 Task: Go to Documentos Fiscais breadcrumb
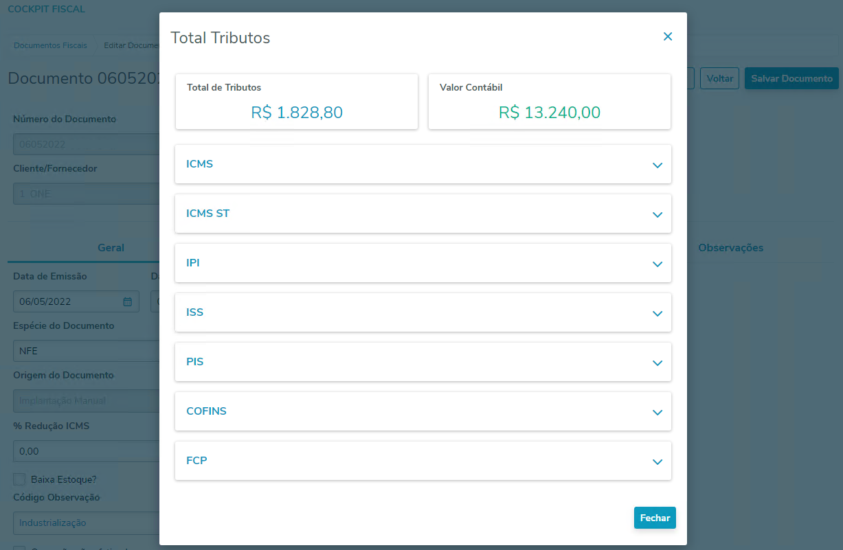tap(50, 45)
